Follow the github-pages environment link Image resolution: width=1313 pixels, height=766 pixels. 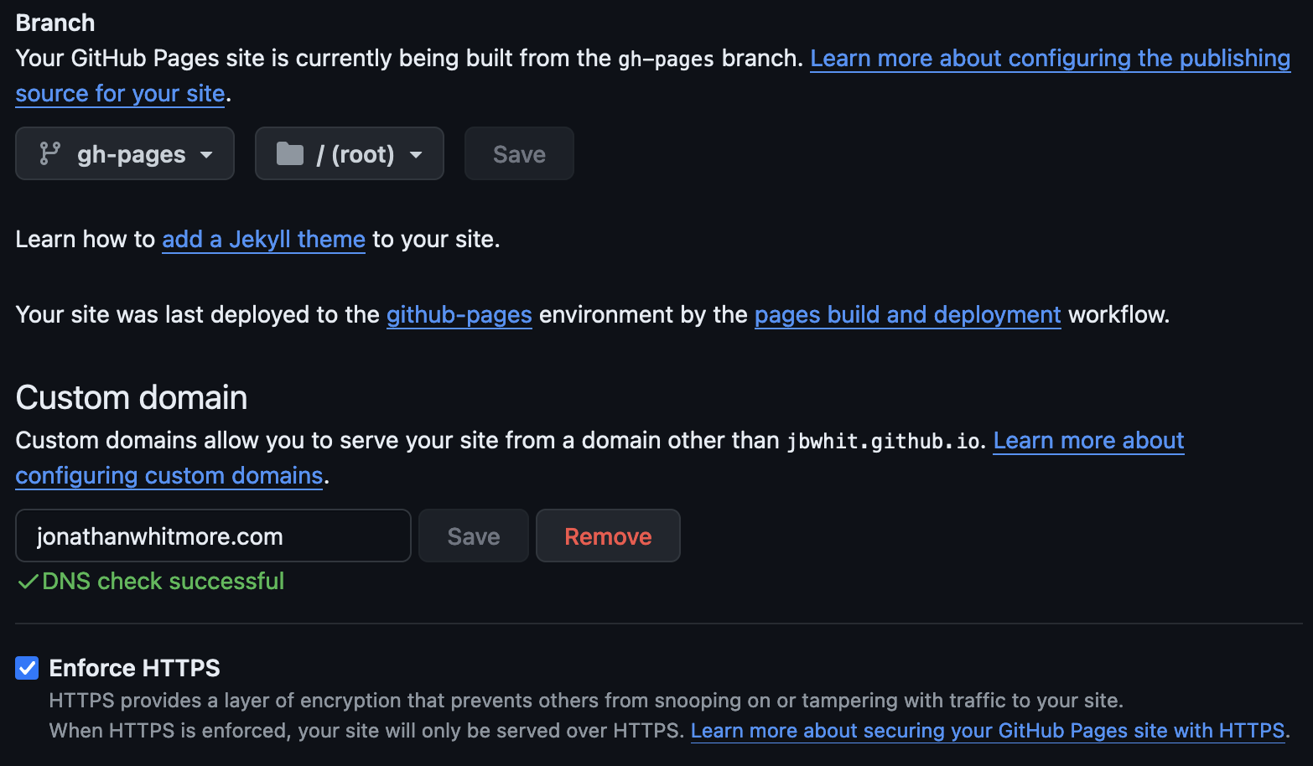pos(459,315)
